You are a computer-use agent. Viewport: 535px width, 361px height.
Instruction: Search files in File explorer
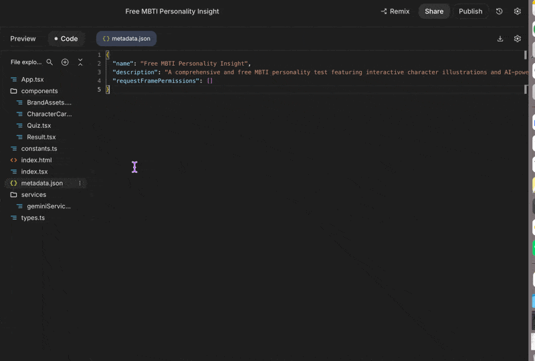click(x=49, y=62)
